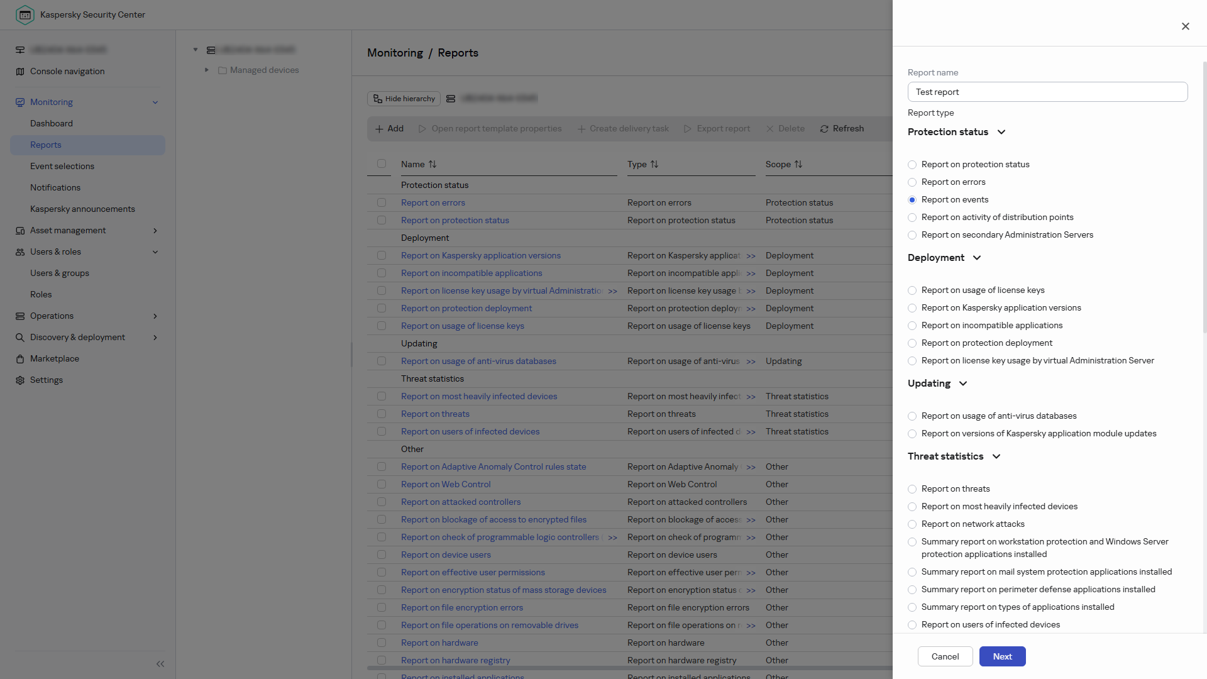1207x679 pixels.
Task: Open Settings gear icon in sidebar
Action: [20, 380]
